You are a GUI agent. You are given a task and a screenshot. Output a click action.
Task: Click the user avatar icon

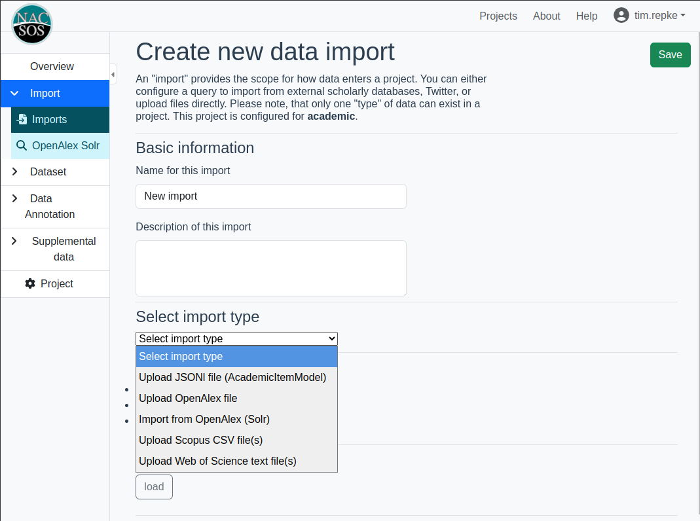coord(621,16)
